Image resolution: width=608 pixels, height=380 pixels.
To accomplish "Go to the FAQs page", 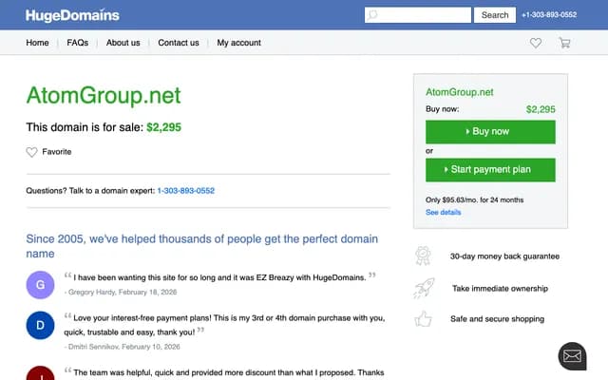I will 77,43.
